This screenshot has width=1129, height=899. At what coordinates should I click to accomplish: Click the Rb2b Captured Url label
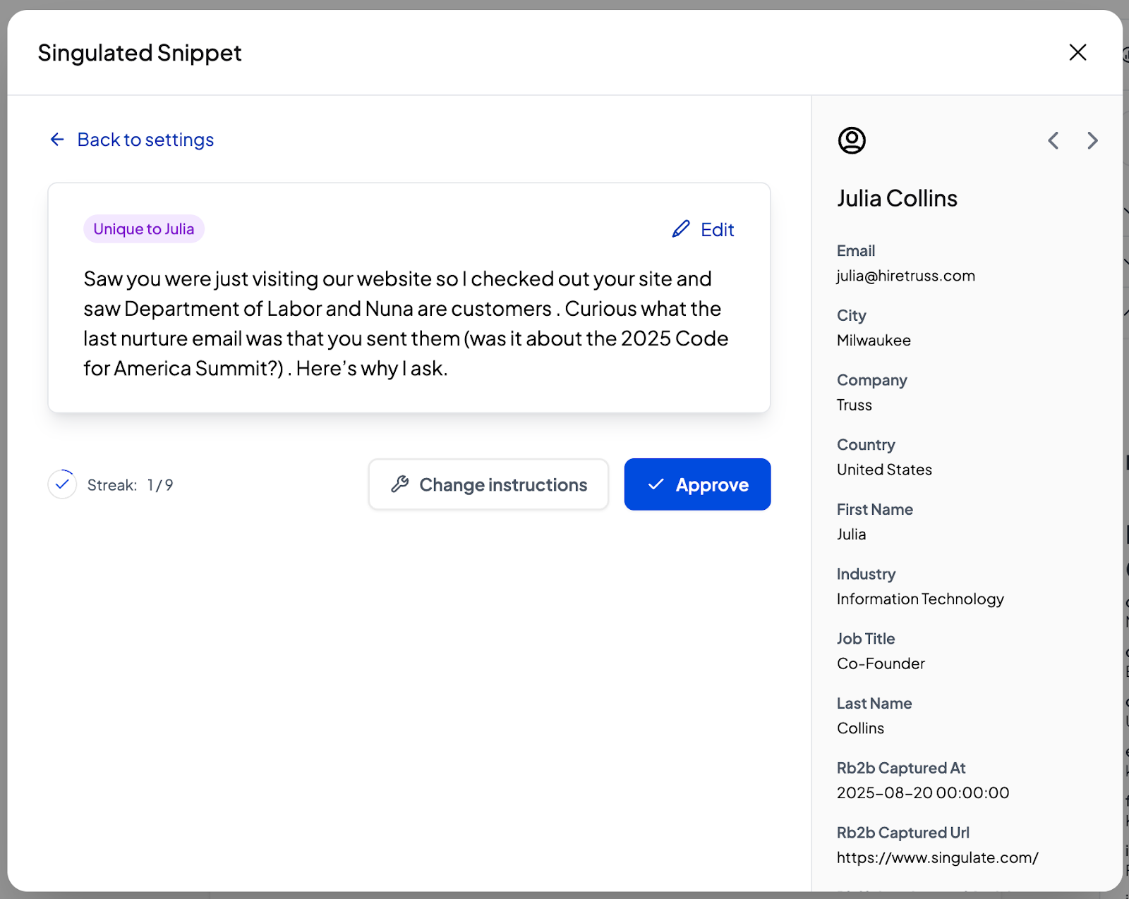click(x=903, y=833)
